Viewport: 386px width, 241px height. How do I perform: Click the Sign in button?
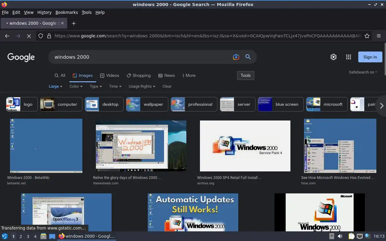[370, 57]
